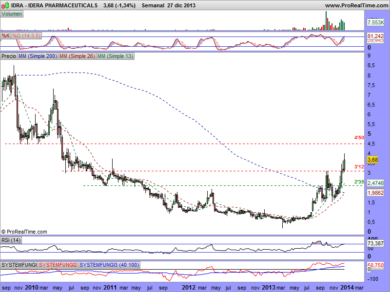Click the 2010 year label on the time axis

(x=31, y=288)
